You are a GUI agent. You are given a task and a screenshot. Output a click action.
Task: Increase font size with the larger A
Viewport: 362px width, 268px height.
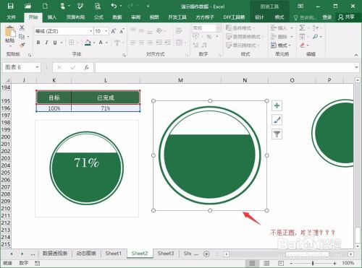point(114,31)
